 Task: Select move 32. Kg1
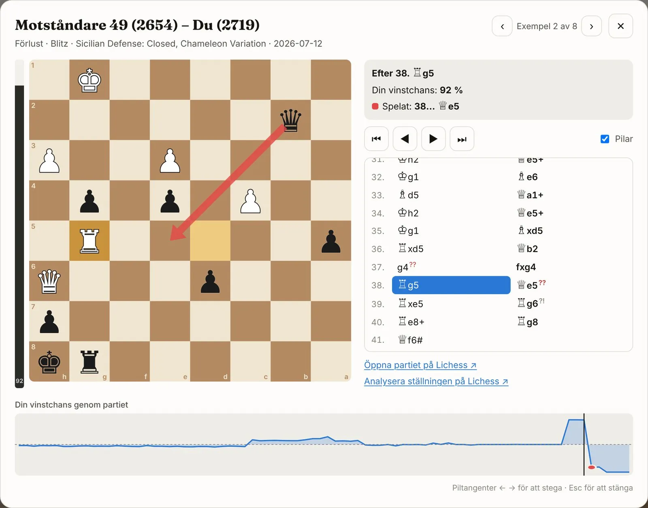[x=408, y=177]
